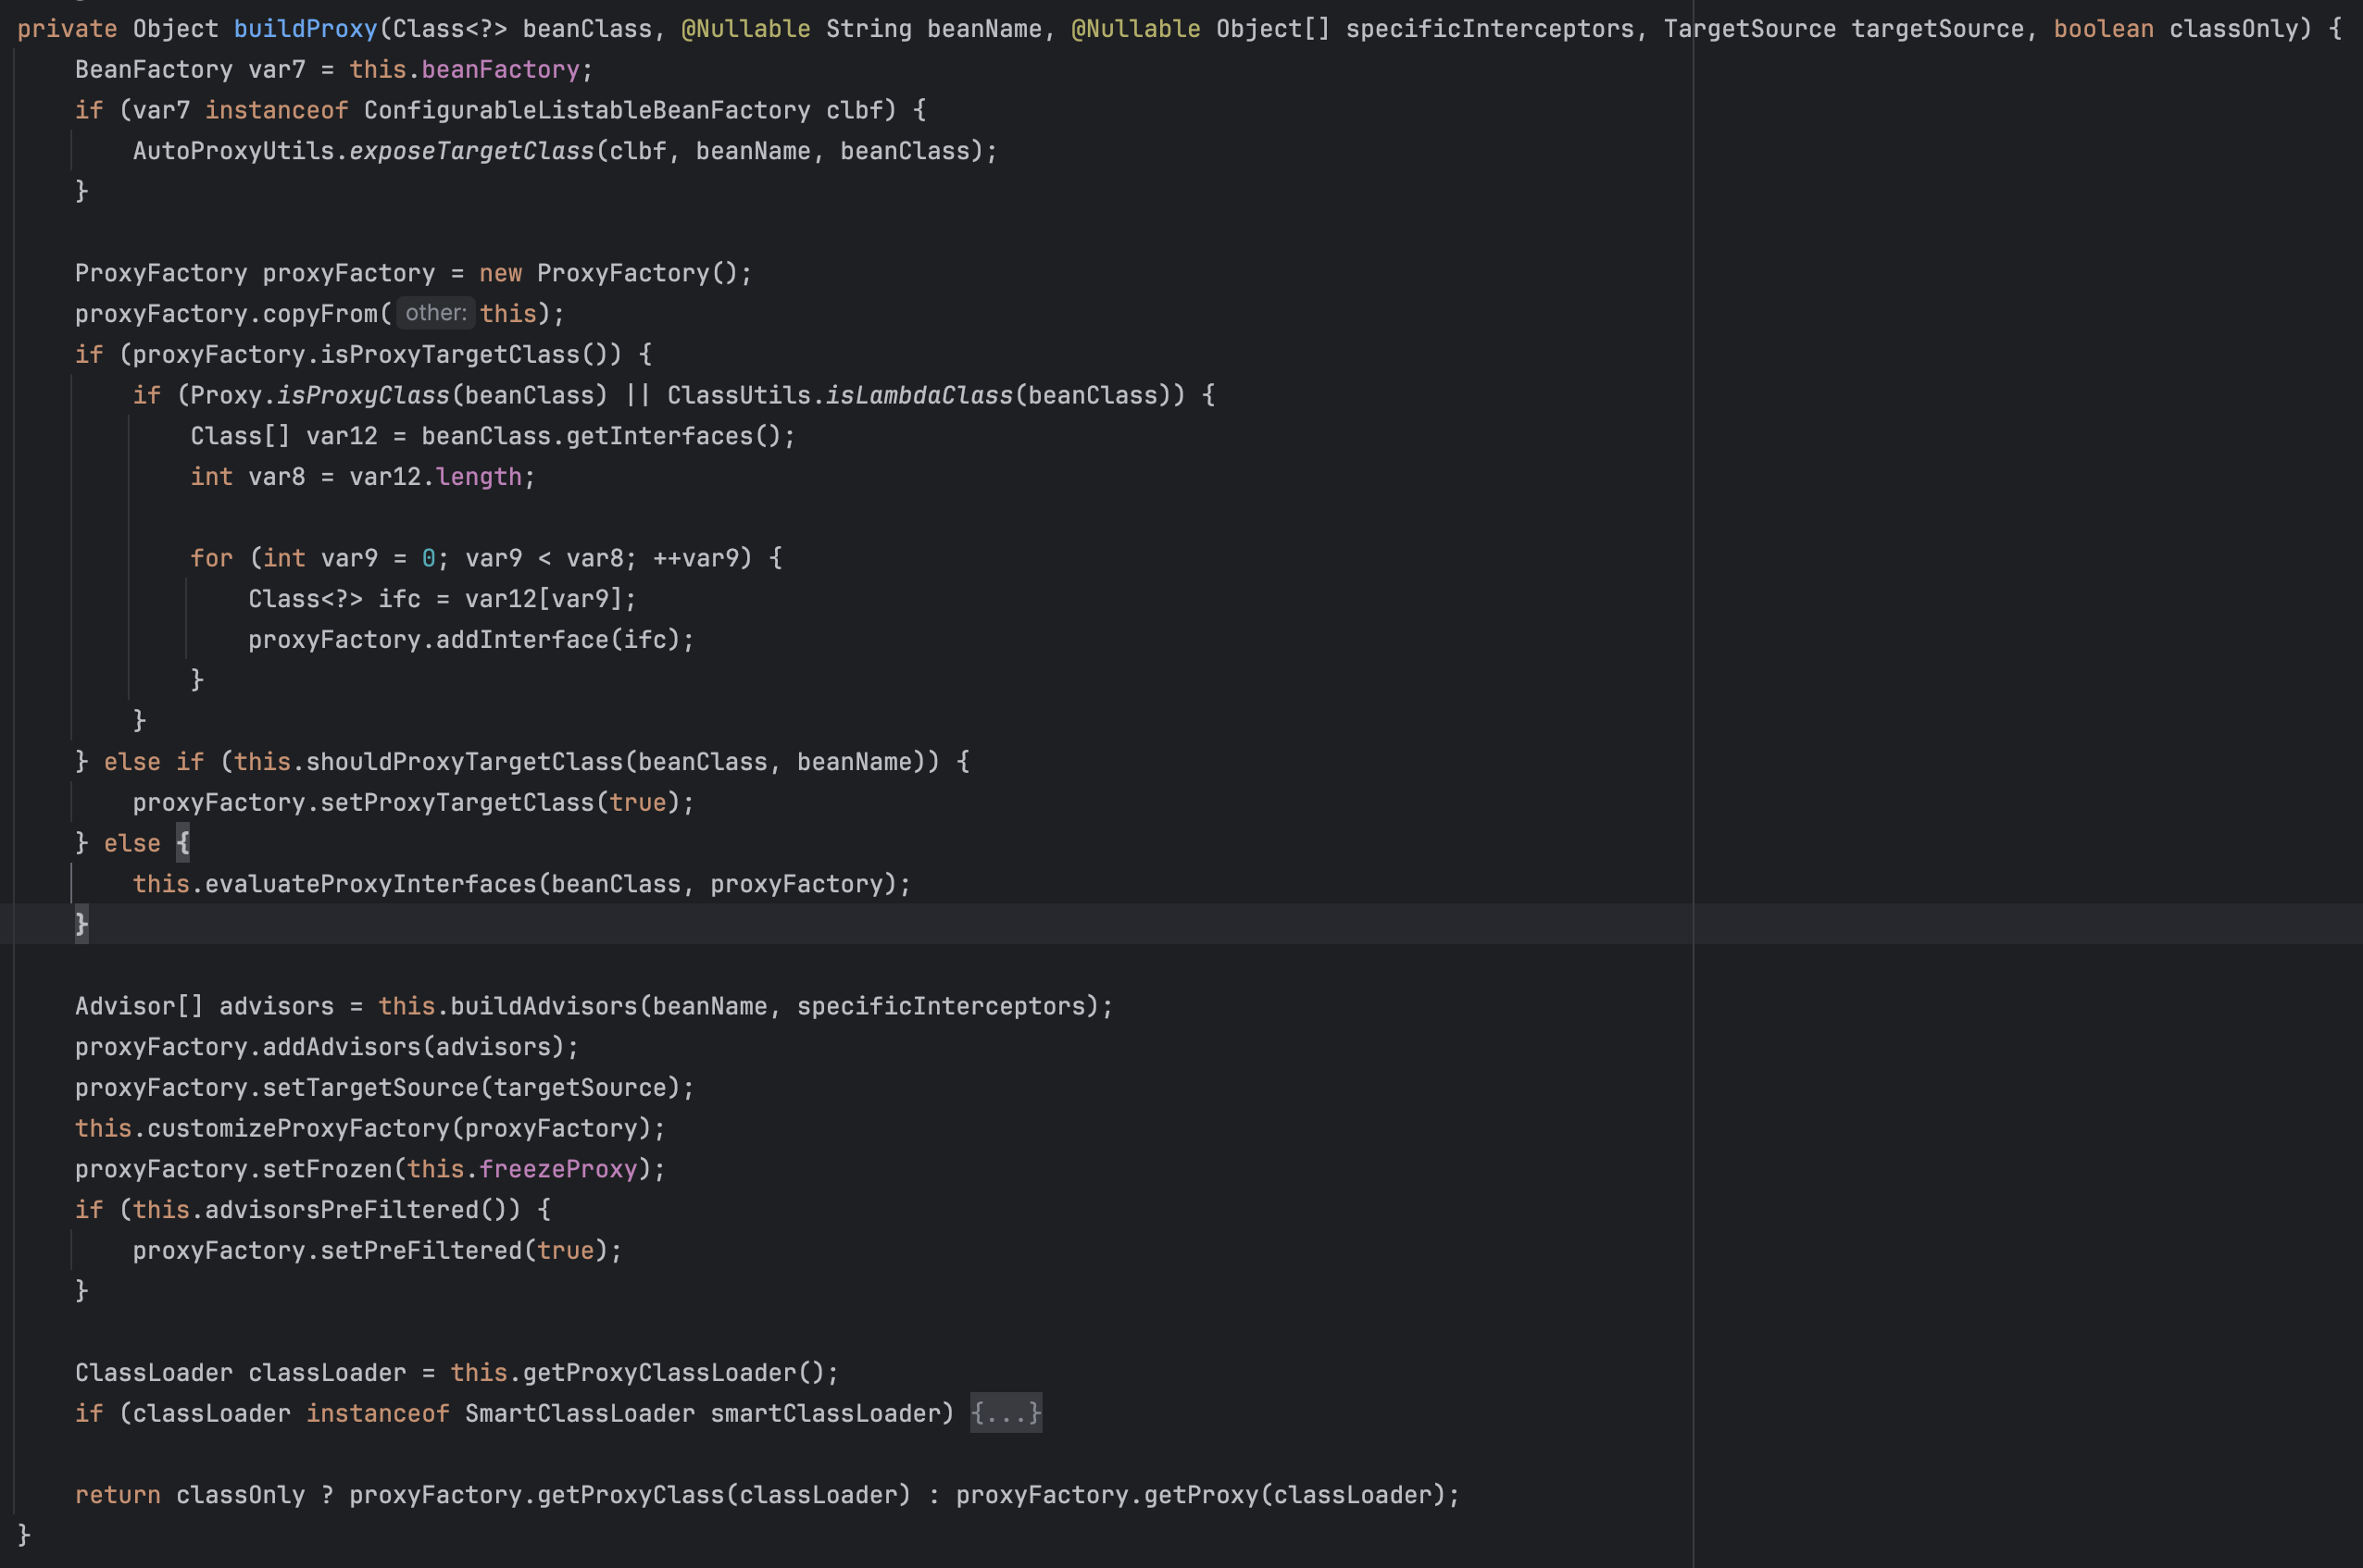Click setTargetSource method call
The width and height of the screenshot is (2363, 1568).
point(370,1088)
